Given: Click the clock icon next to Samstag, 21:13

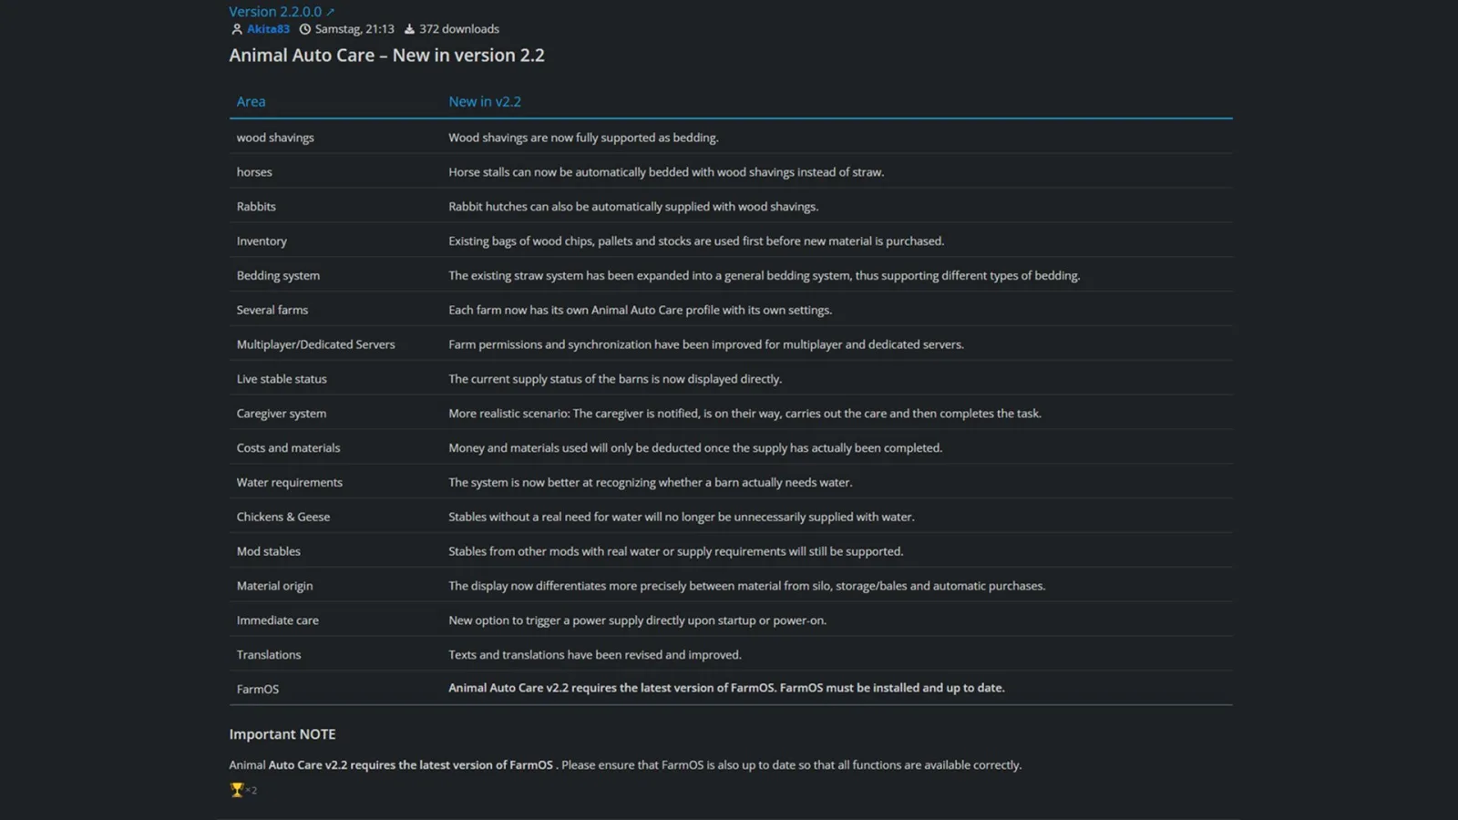Looking at the screenshot, I should coord(305,29).
